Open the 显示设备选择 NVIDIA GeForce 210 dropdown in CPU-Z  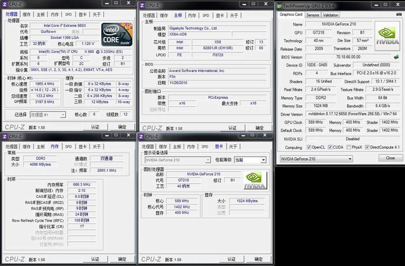pyautogui.click(x=177, y=160)
